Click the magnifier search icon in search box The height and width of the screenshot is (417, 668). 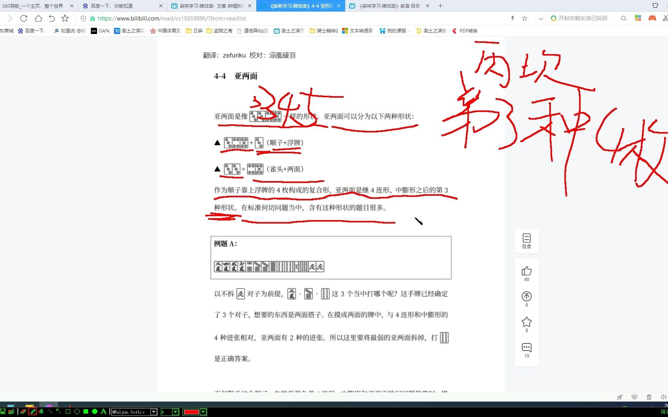(624, 18)
